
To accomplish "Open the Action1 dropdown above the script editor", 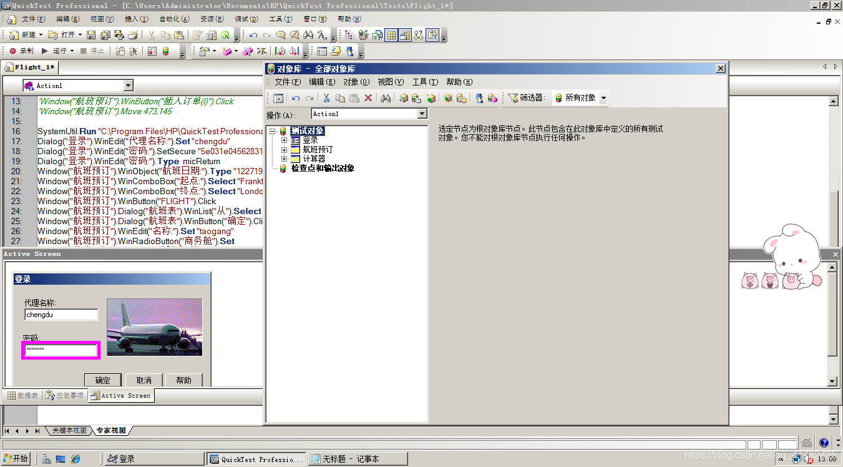I will 129,86.
